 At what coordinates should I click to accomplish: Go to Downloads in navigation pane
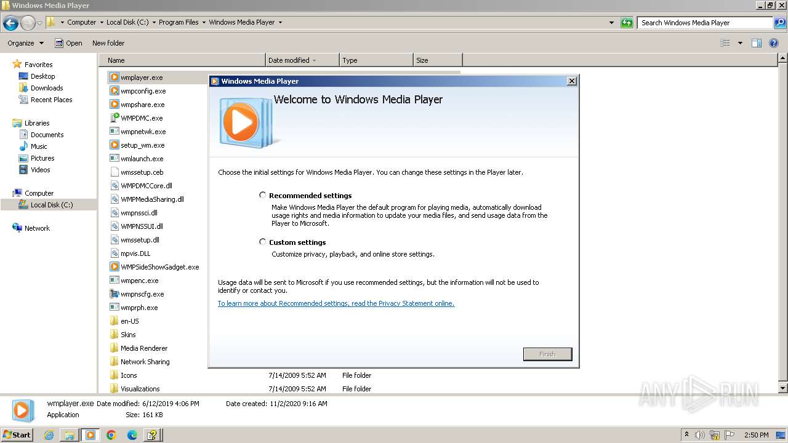47,88
